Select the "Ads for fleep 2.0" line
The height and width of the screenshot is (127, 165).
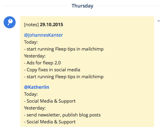42,63
